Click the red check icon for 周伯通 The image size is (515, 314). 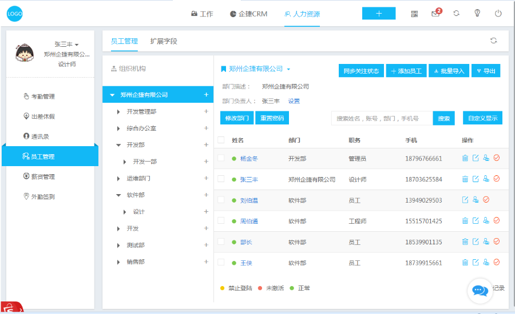coord(496,220)
